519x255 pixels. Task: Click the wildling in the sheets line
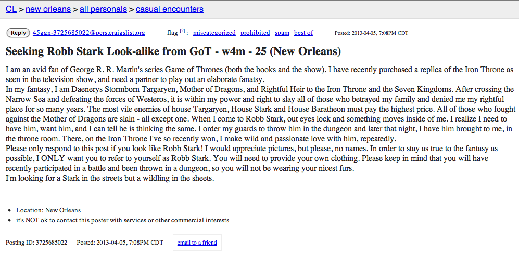(110, 179)
